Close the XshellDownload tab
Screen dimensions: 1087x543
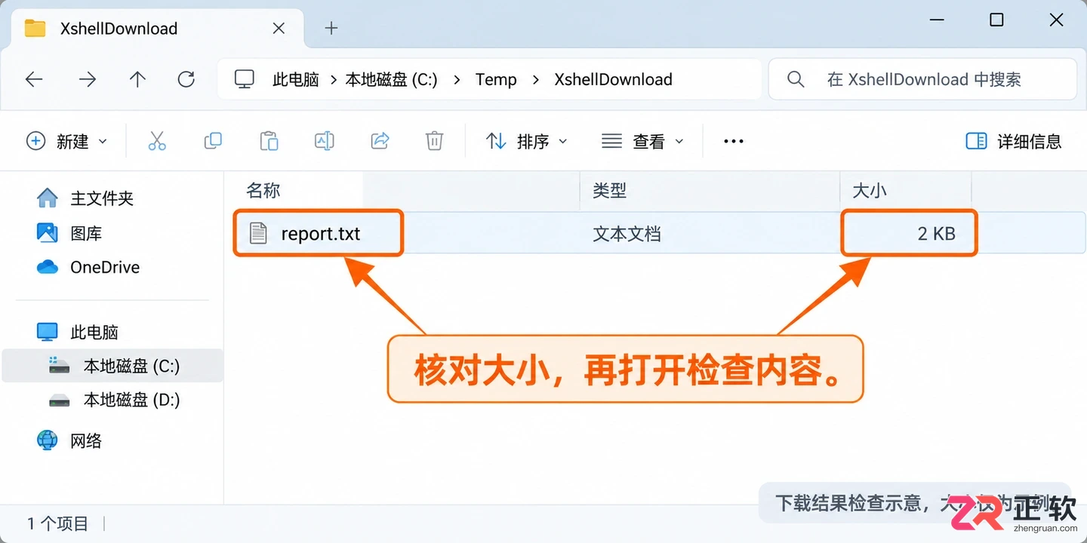[279, 29]
